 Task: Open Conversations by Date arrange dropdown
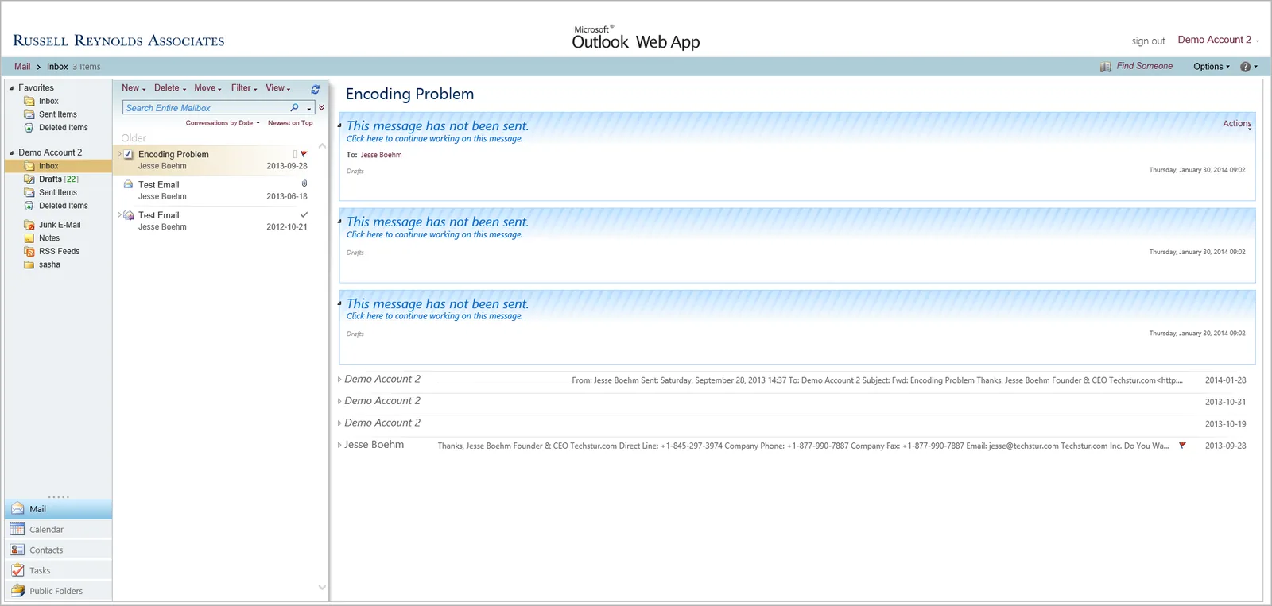[223, 123]
